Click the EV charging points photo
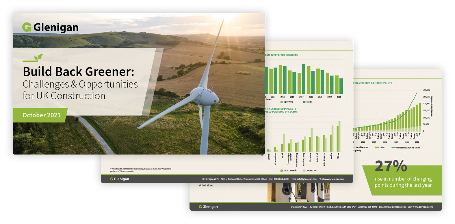Image resolution: width=455 pixels, height=224 pixels. [298, 193]
